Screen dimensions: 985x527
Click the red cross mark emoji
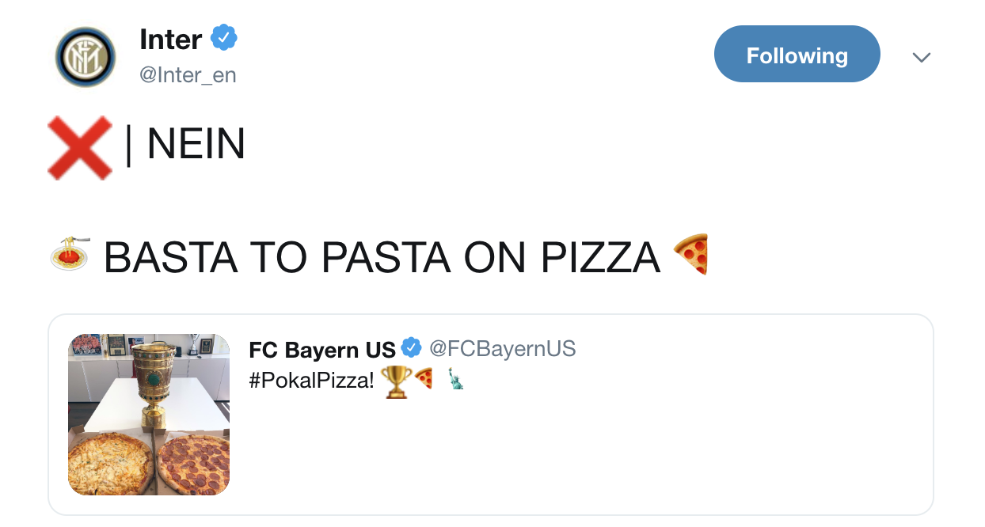point(79,147)
